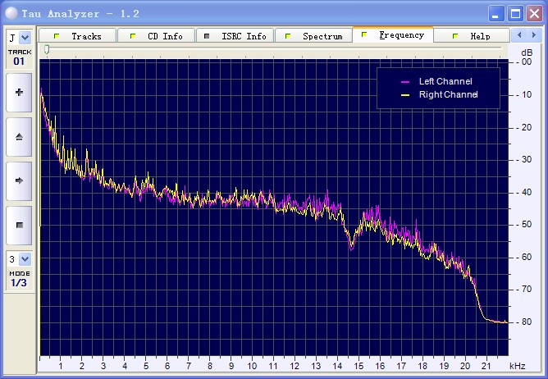The image size is (548, 379).
Task: Click the yellow icon on Tracks tab
Action: [x=57, y=36]
